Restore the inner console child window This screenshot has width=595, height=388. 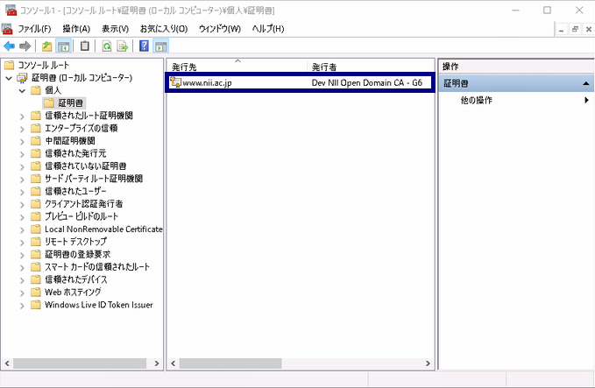[575, 29]
